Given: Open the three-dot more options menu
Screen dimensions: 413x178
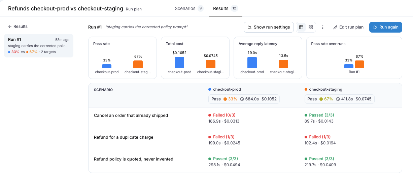Looking at the screenshot, I should click(x=323, y=27).
